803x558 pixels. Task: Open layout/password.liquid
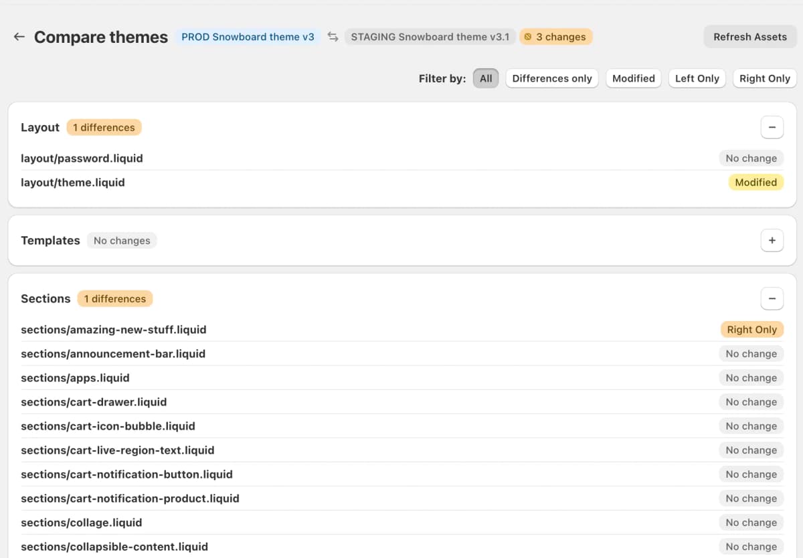coord(82,158)
